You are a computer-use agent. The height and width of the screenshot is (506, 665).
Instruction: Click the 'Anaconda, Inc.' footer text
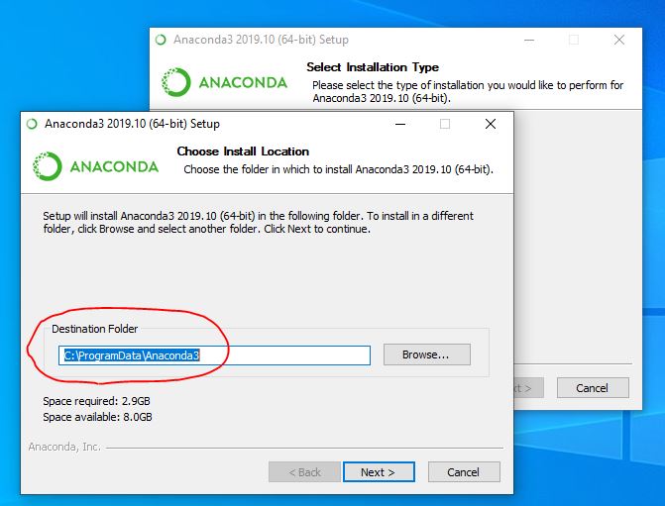pos(64,447)
